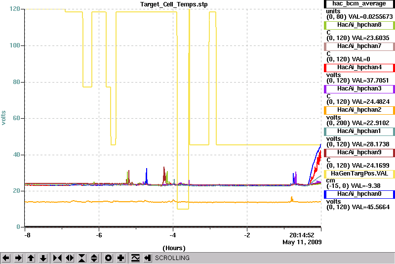Click the VAL=0.0255673 bcm average reading

(x=372, y=17)
